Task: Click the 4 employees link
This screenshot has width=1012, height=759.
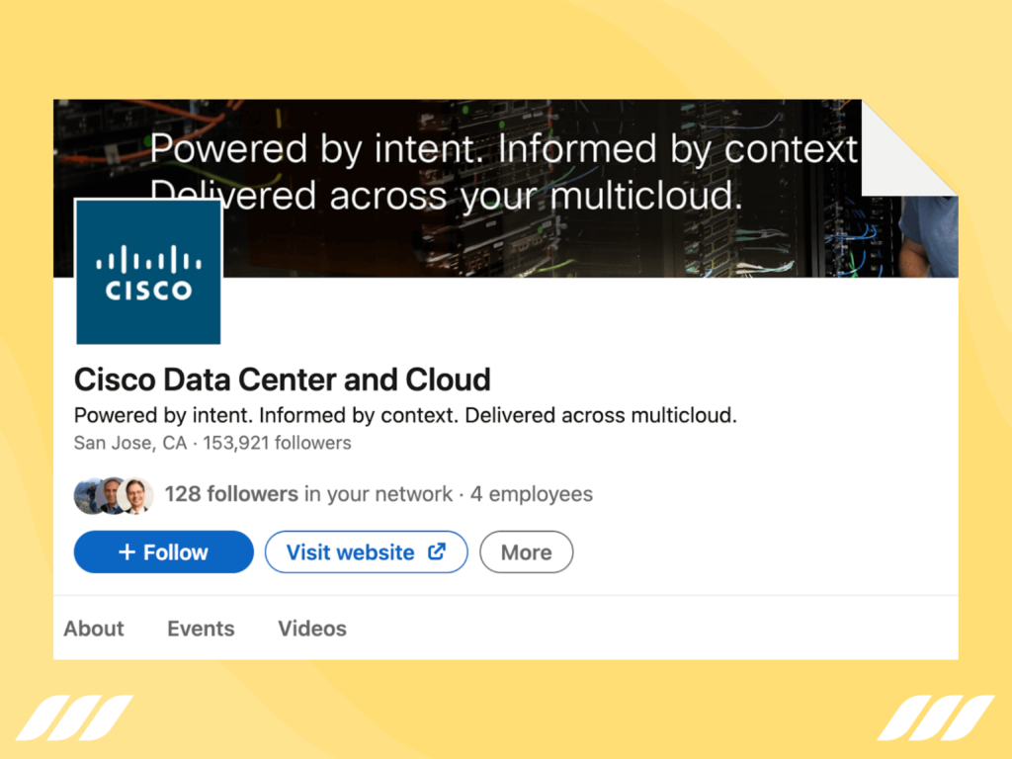Action: click(x=532, y=494)
